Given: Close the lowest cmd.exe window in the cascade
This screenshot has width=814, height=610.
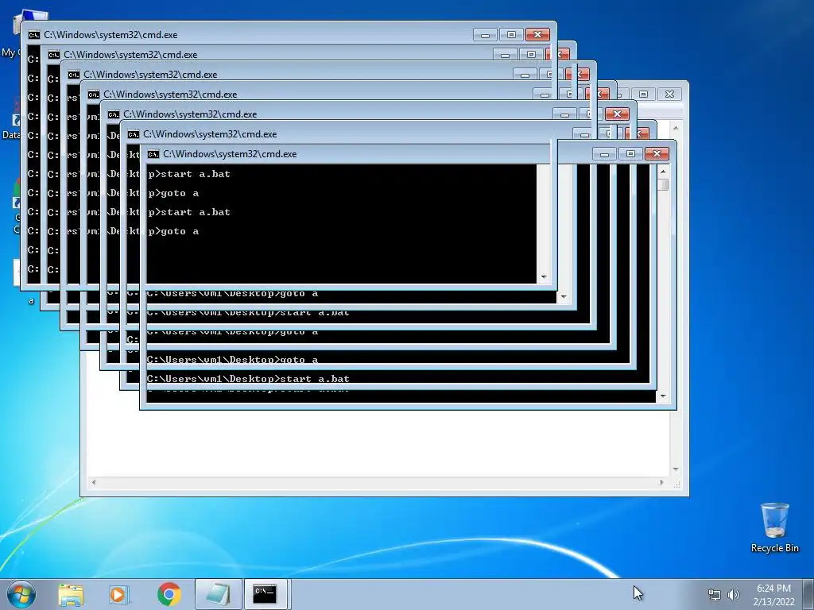Looking at the screenshot, I should [x=657, y=153].
